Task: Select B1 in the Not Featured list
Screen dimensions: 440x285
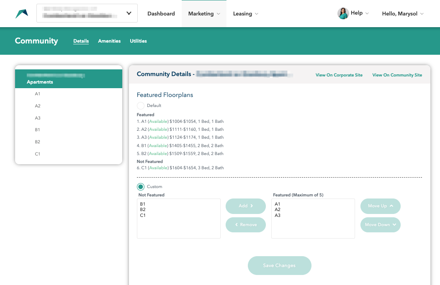Action: coord(143,204)
